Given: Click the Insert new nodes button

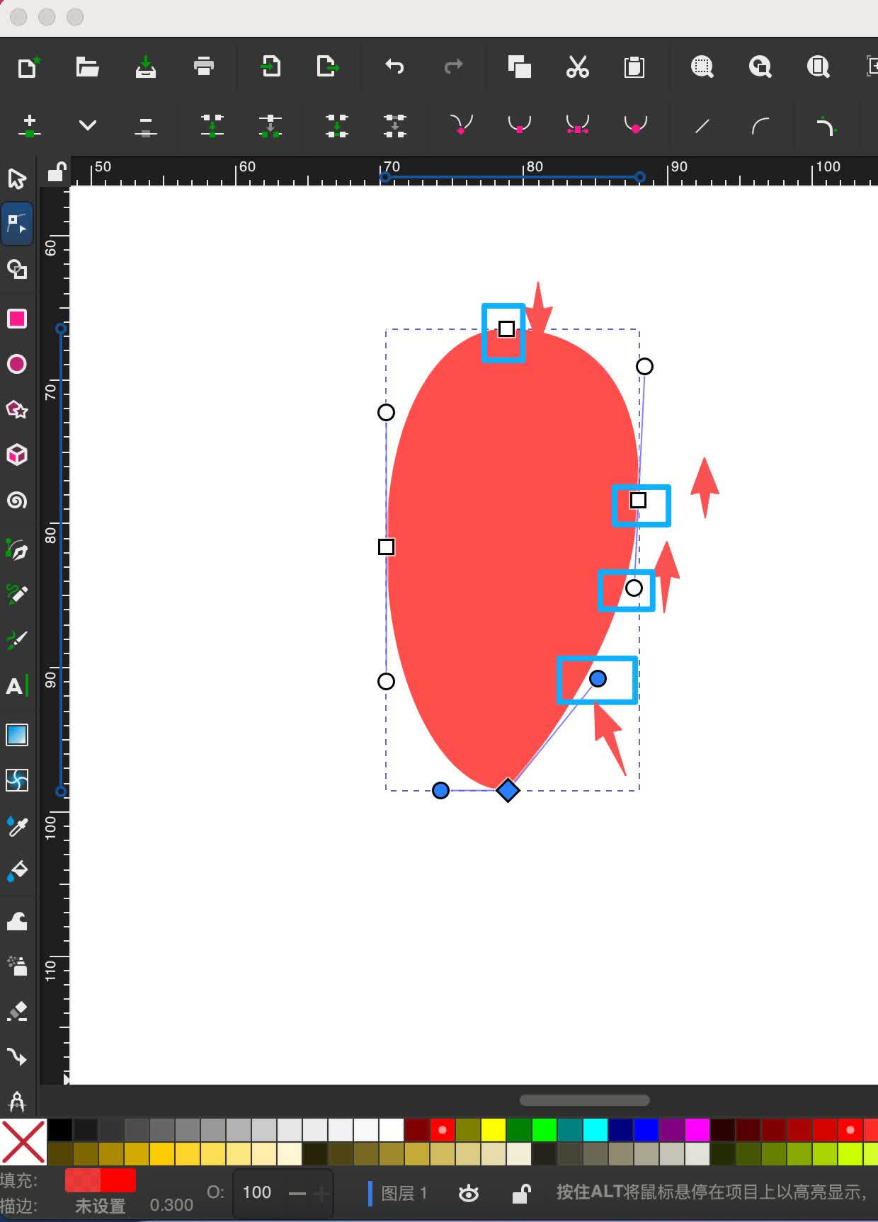Looking at the screenshot, I should pyautogui.click(x=30, y=125).
